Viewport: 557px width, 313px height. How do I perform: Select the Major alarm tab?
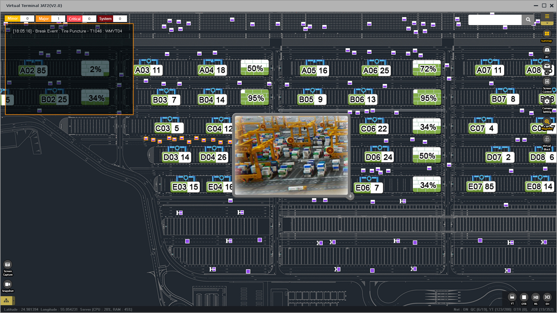tap(44, 19)
